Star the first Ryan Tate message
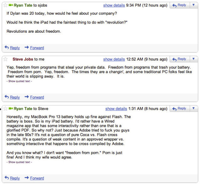The height and width of the screenshot is (184, 200). click(5, 5)
